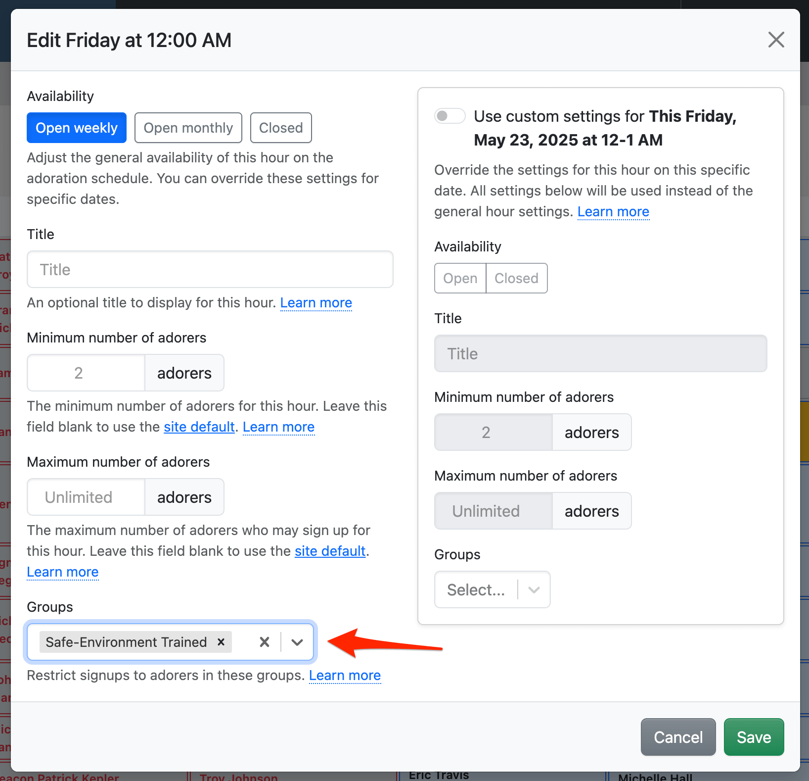Toggle custom settings for This Friday
809x781 pixels.
coord(449,116)
